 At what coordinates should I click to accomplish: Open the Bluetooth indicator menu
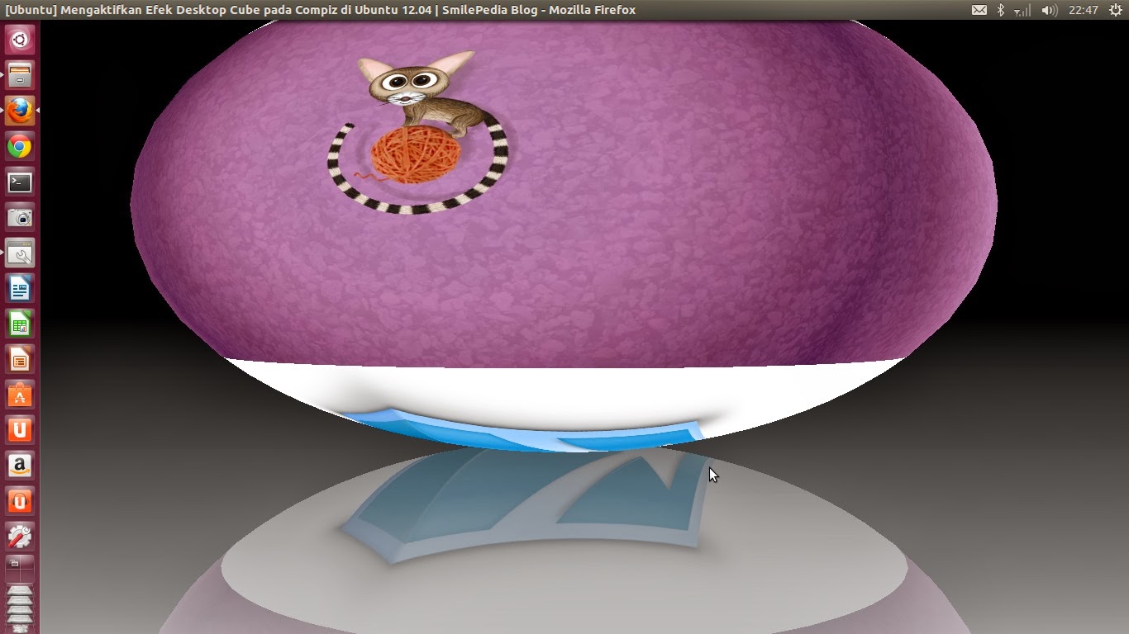pos(1000,10)
